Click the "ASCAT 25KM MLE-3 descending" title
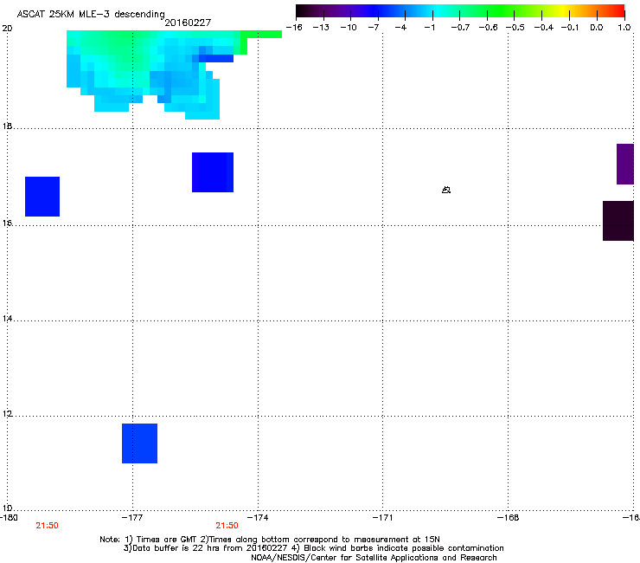This screenshot has width=640, height=563. (91, 14)
